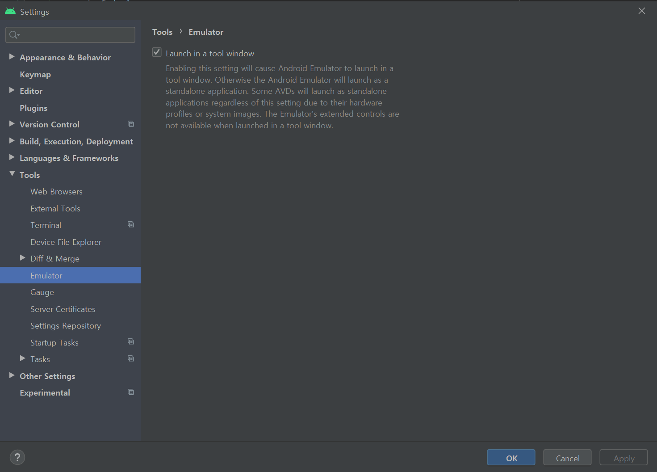Select Server Certificates item

click(63, 309)
